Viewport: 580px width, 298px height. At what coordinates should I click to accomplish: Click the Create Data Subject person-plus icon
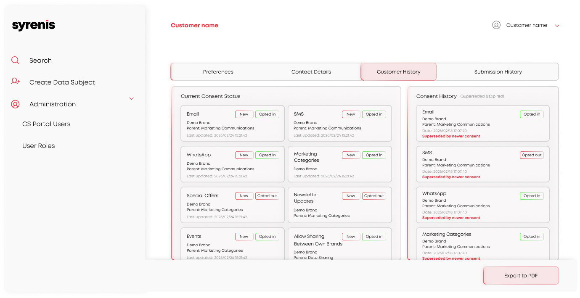[15, 82]
